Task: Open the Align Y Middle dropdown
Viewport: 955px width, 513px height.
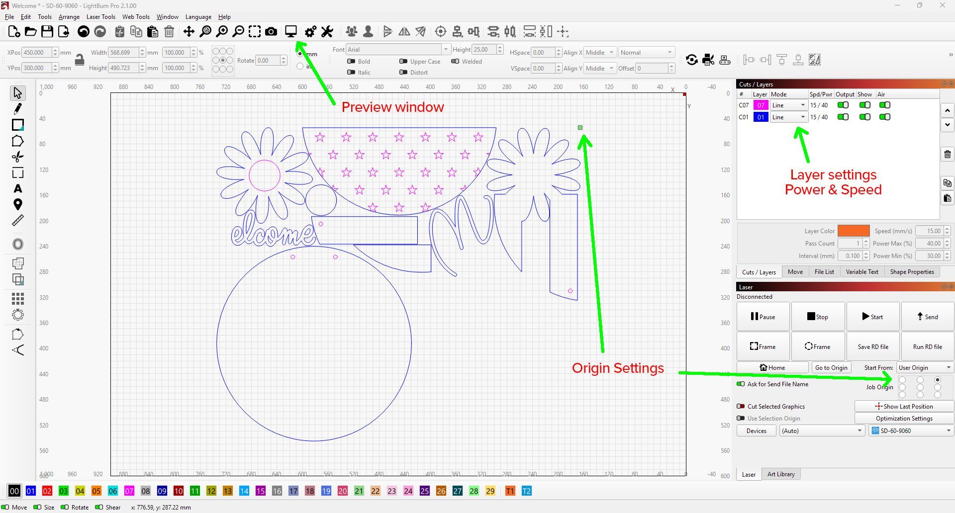Action: click(x=600, y=68)
